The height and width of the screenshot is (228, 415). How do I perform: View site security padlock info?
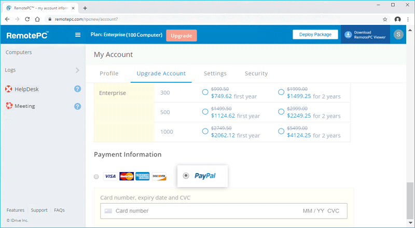pyautogui.click(x=49, y=19)
